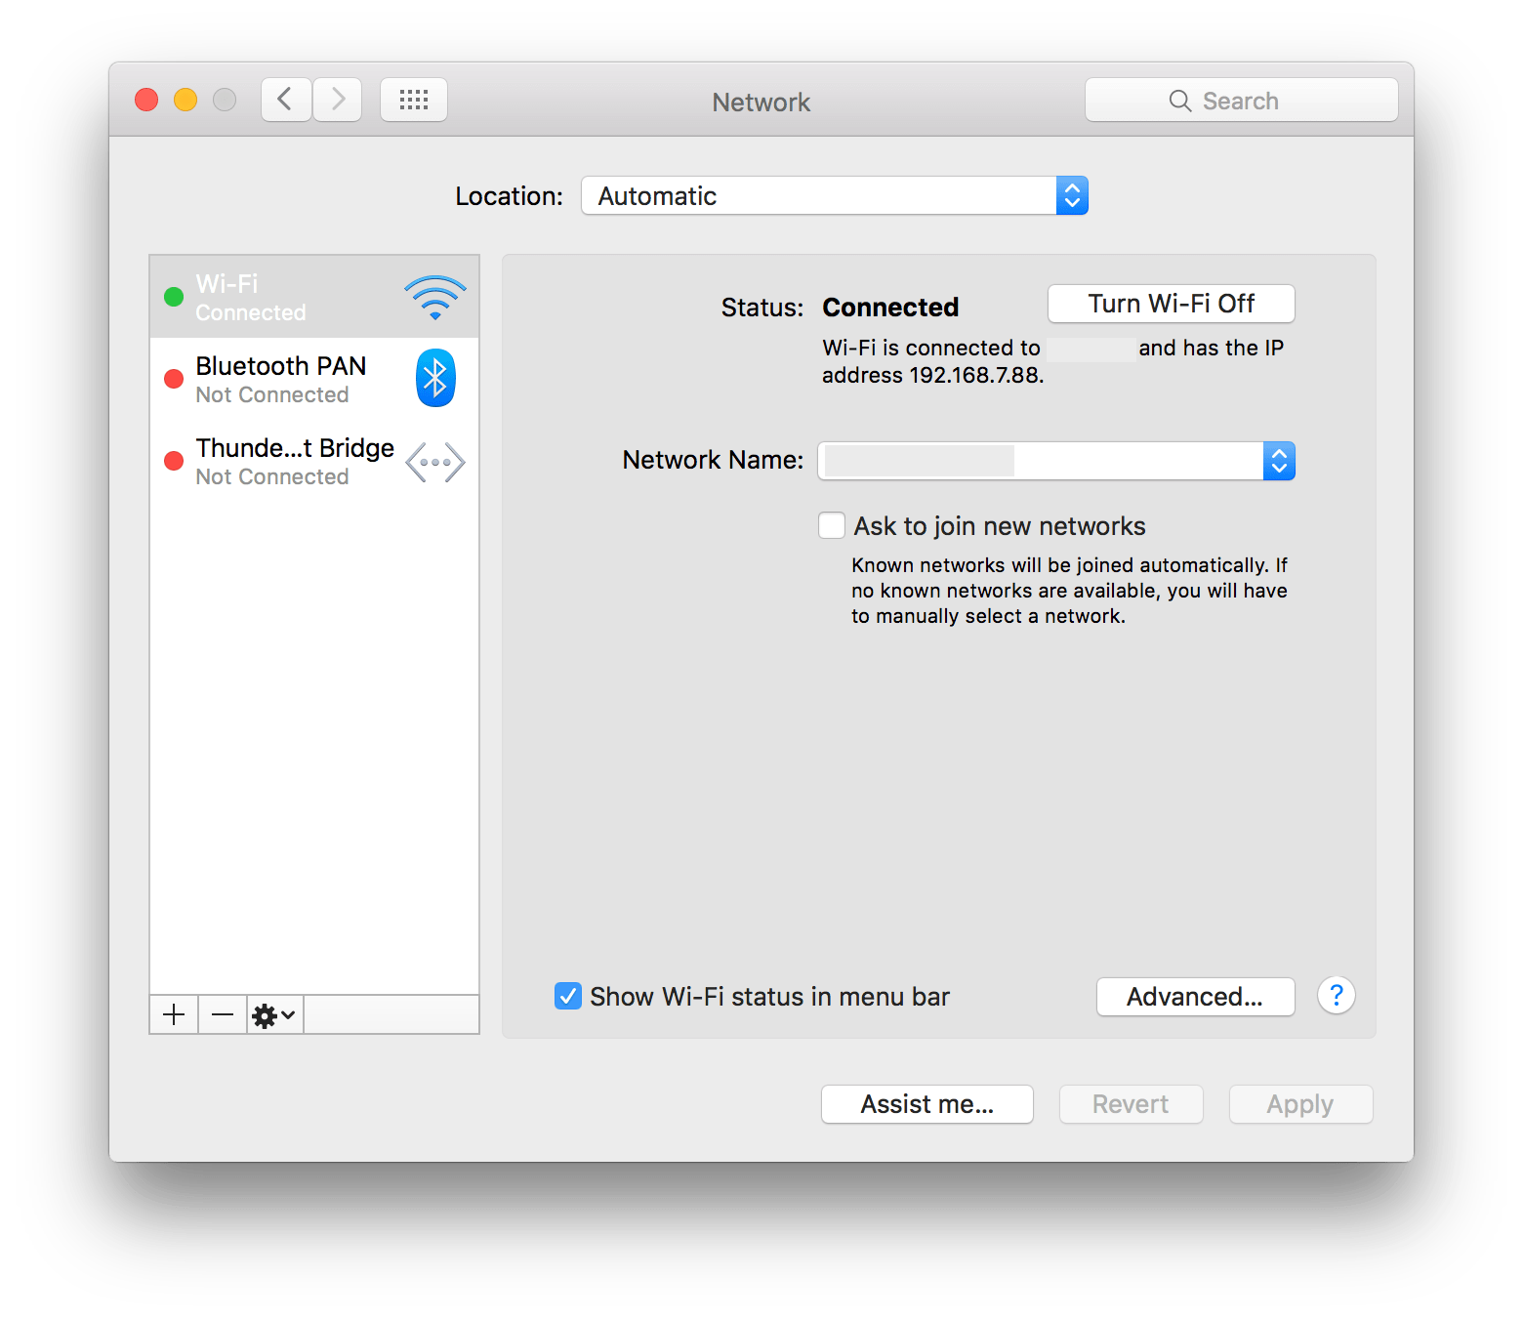Click inside the Search field

1241,100
